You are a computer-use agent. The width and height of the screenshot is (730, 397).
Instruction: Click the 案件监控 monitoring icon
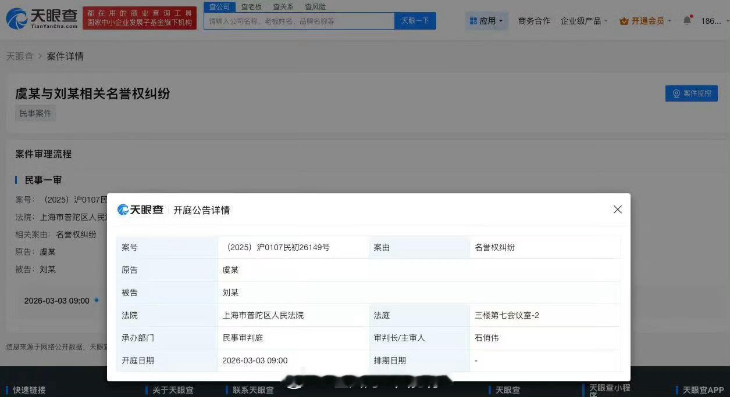pos(675,93)
